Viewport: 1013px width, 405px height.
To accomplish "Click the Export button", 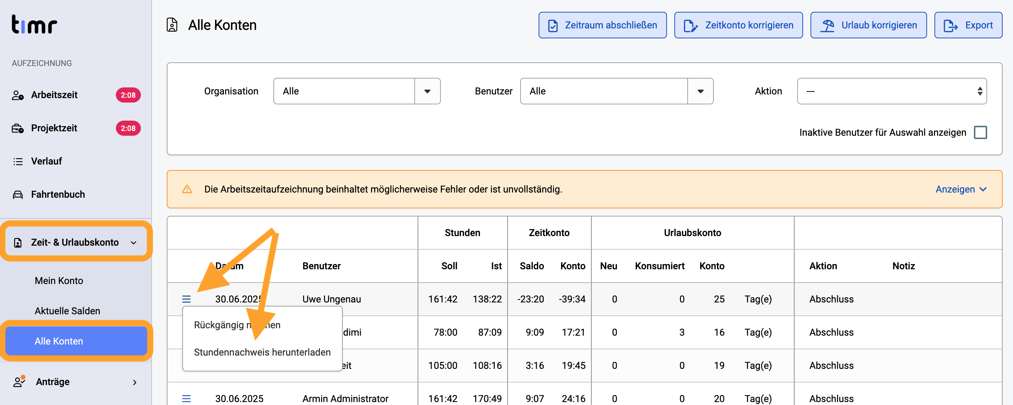I will [x=968, y=25].
